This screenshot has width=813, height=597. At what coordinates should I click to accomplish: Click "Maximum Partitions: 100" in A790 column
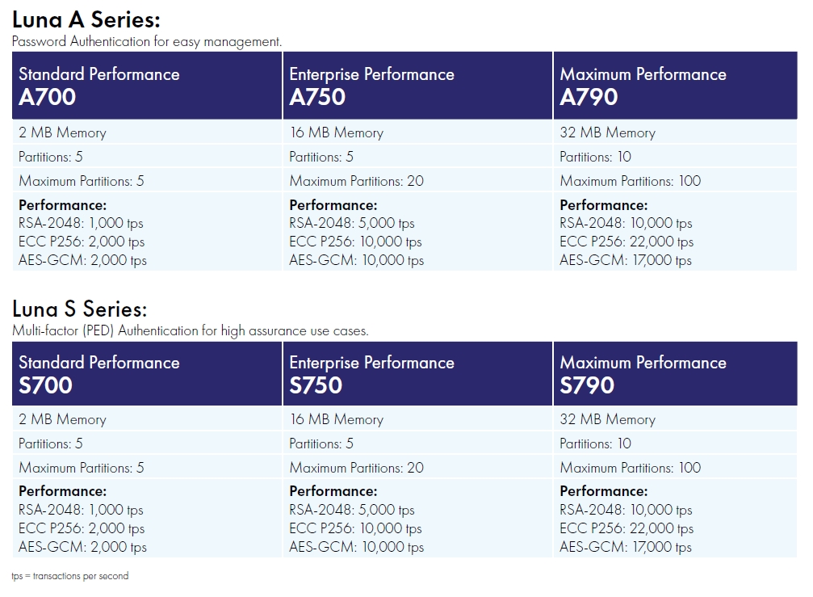pyautogui.click(x=631, y=181)
